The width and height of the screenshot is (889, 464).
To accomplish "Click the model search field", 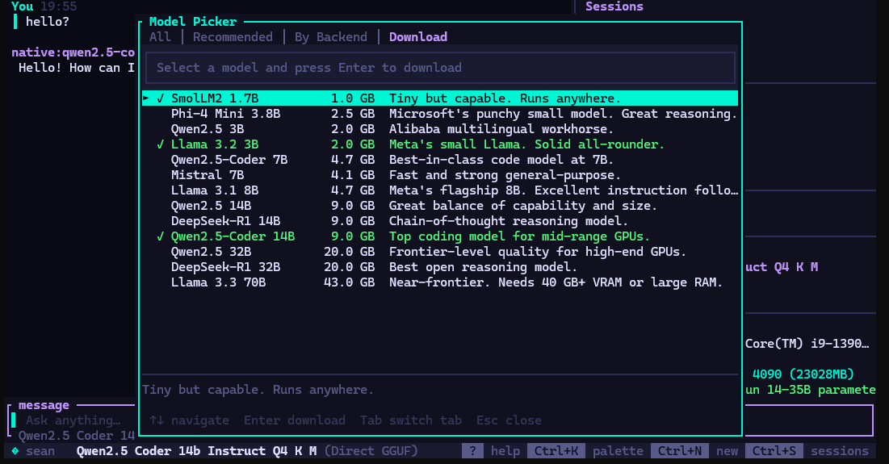I will [x=441, y=68].
